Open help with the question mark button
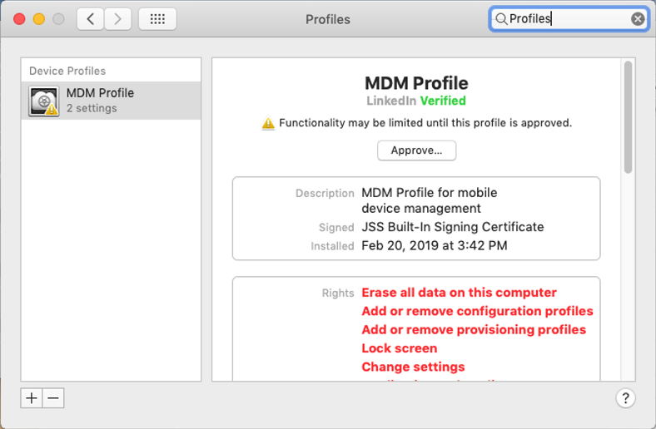 click(626, 398)
